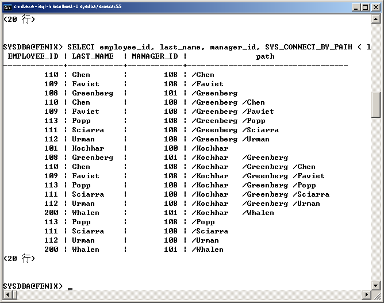Click the vertical scrollbar up arrow
Screen dimensions: 384x303
point(377,19)
